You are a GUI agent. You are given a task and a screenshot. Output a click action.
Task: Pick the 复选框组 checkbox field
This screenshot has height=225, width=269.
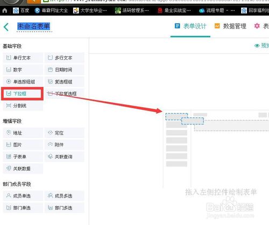65,82
